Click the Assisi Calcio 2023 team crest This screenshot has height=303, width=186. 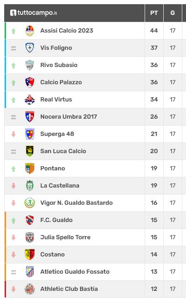[30, 31]
